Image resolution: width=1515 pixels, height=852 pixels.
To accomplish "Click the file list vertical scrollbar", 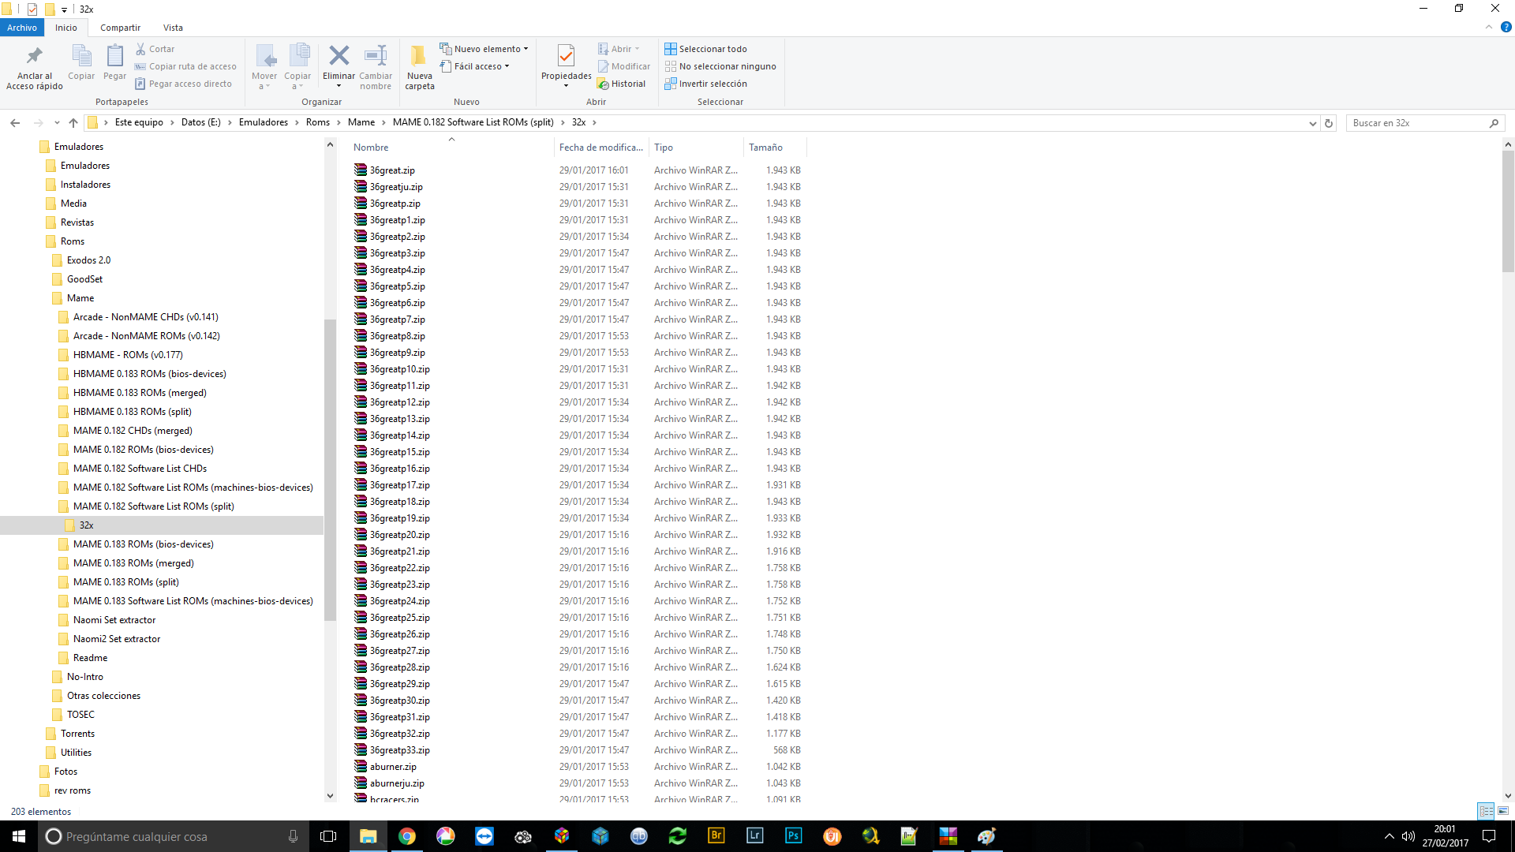I will click(1508, 211).
